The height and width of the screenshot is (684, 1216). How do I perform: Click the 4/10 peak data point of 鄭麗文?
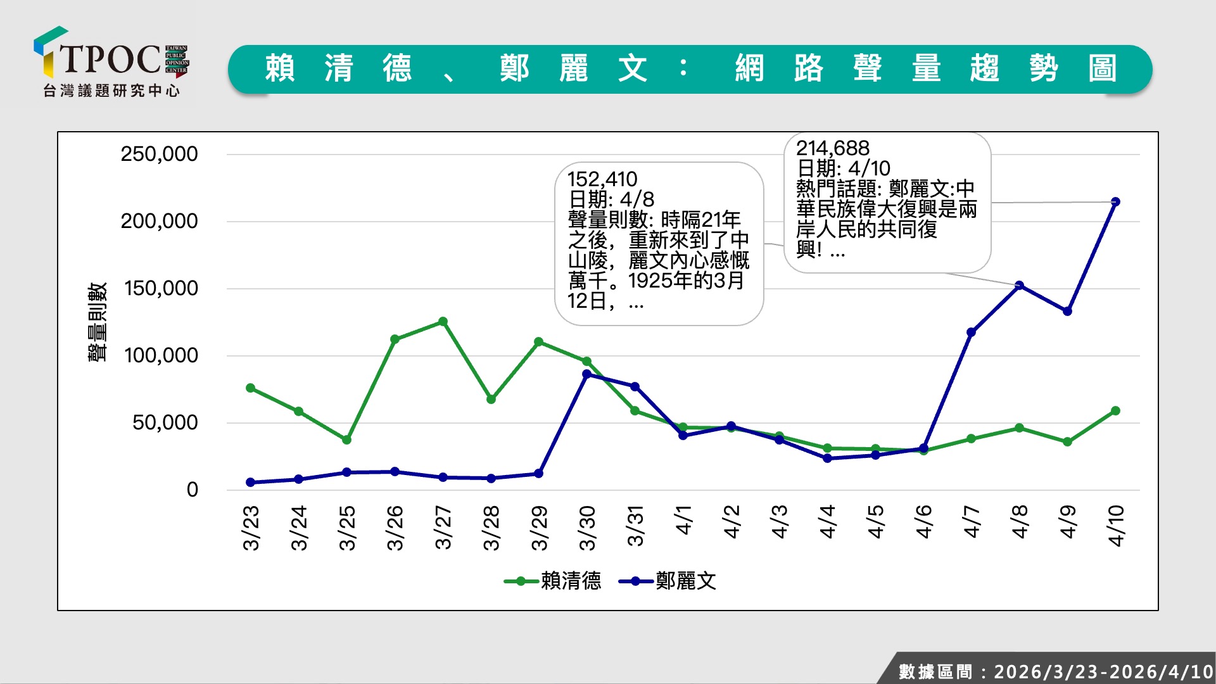click(x=1115, y=202)
